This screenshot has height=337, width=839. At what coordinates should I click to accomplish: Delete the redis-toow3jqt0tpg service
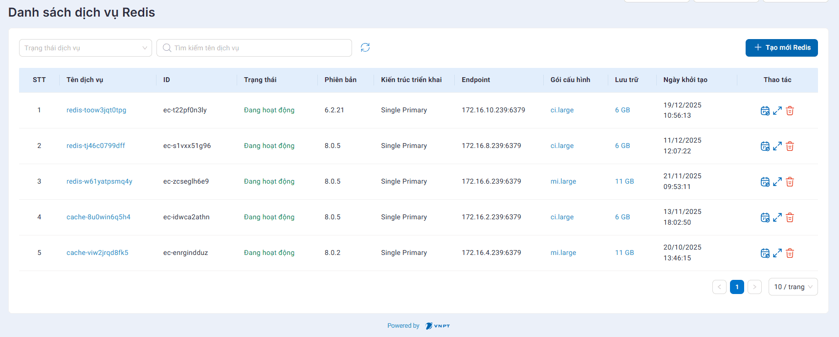coord(790,111)
